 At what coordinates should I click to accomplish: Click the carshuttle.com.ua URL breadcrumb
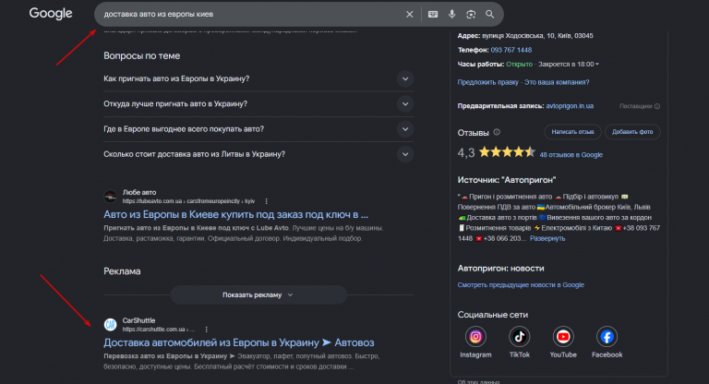click(158, 330)
